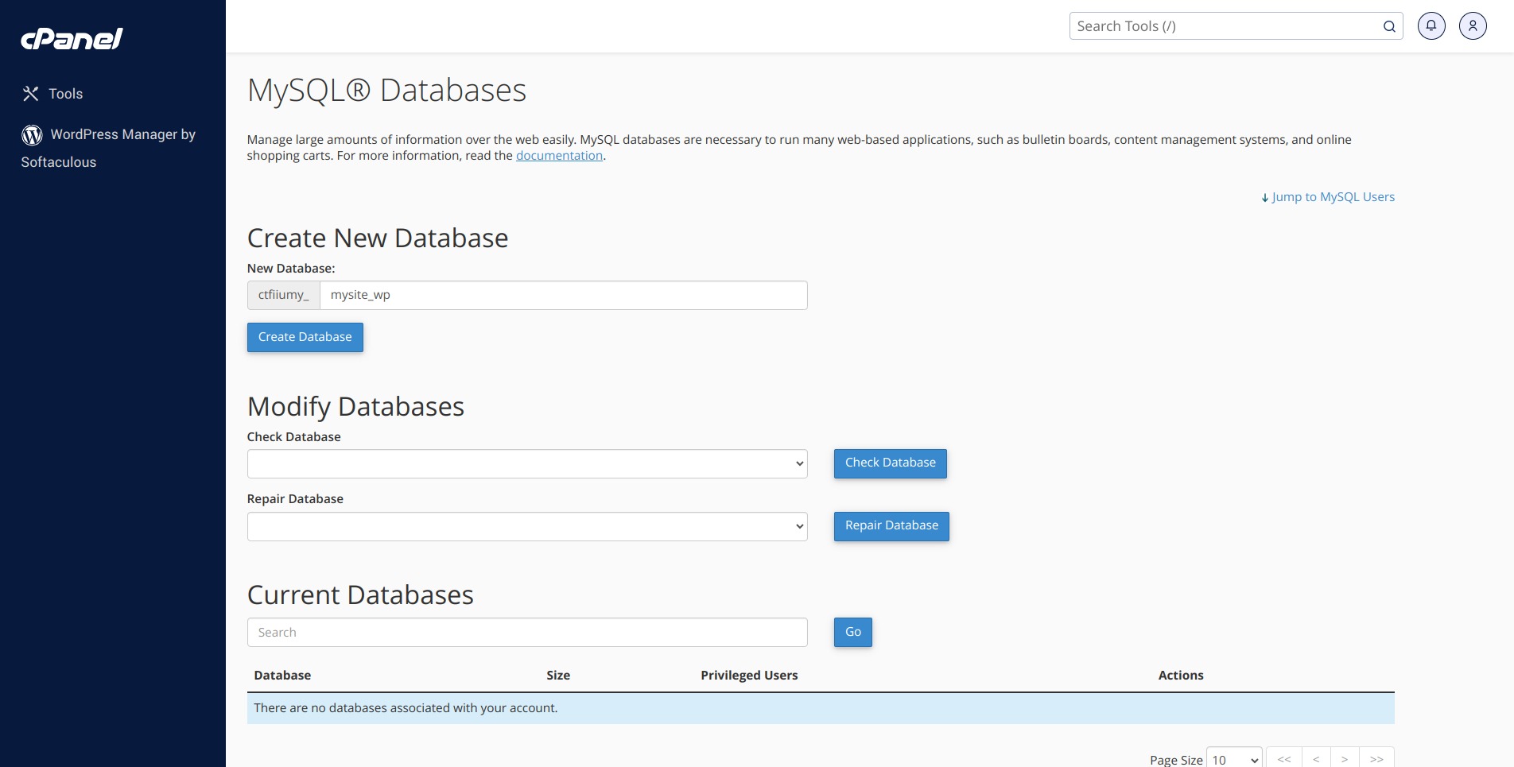Open WordPress Manager by Softaculous
Image resolution: width=1514 pixels, height=767 pixels.
pos(108,148)
